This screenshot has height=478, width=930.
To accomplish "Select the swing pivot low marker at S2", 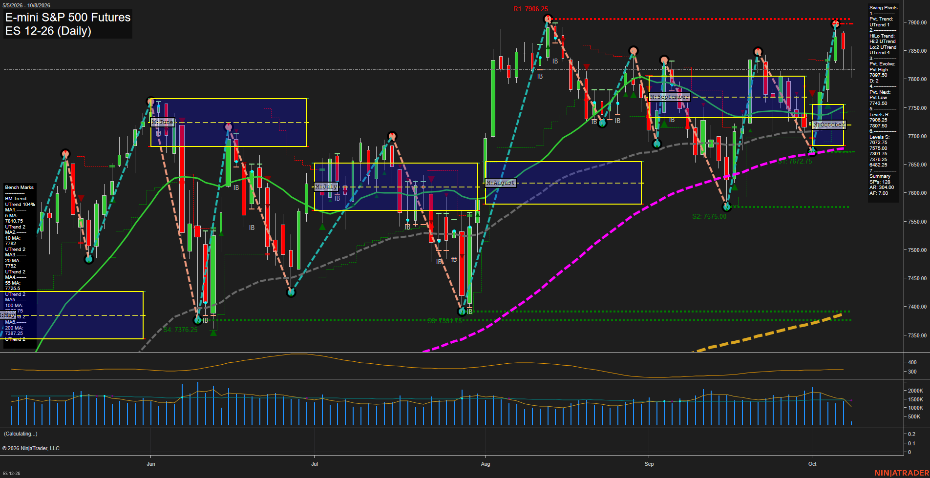I will [726, 207].
